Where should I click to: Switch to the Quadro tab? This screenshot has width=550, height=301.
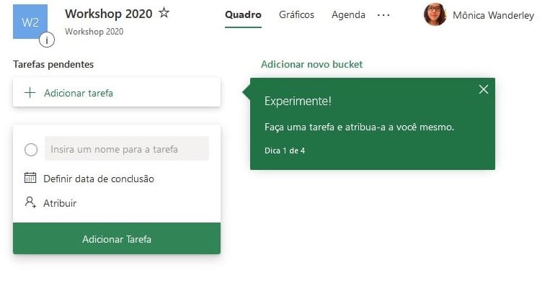[243, 15]
